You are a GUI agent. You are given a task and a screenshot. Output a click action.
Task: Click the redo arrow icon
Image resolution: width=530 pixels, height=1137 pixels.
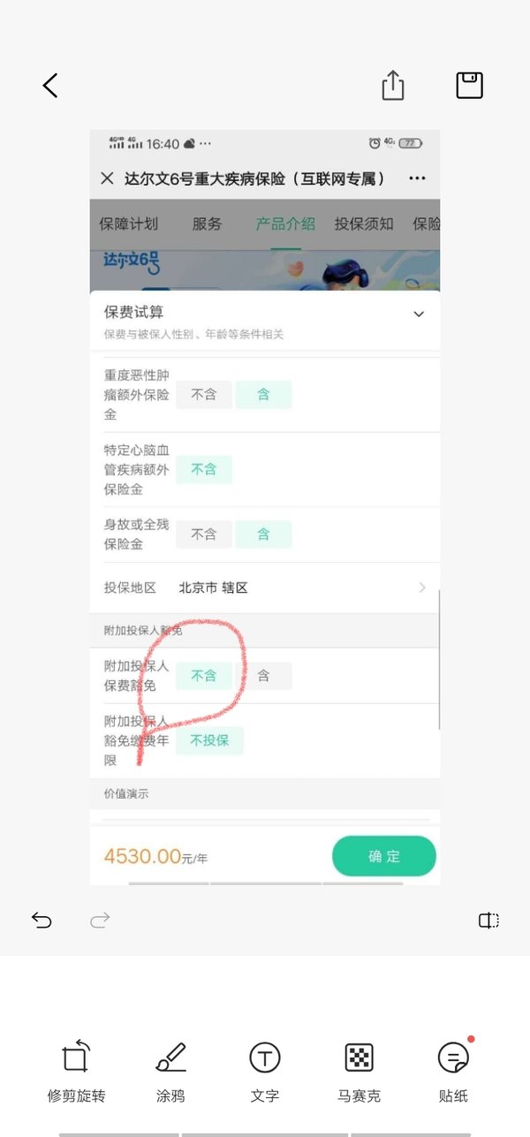point(100,921)
